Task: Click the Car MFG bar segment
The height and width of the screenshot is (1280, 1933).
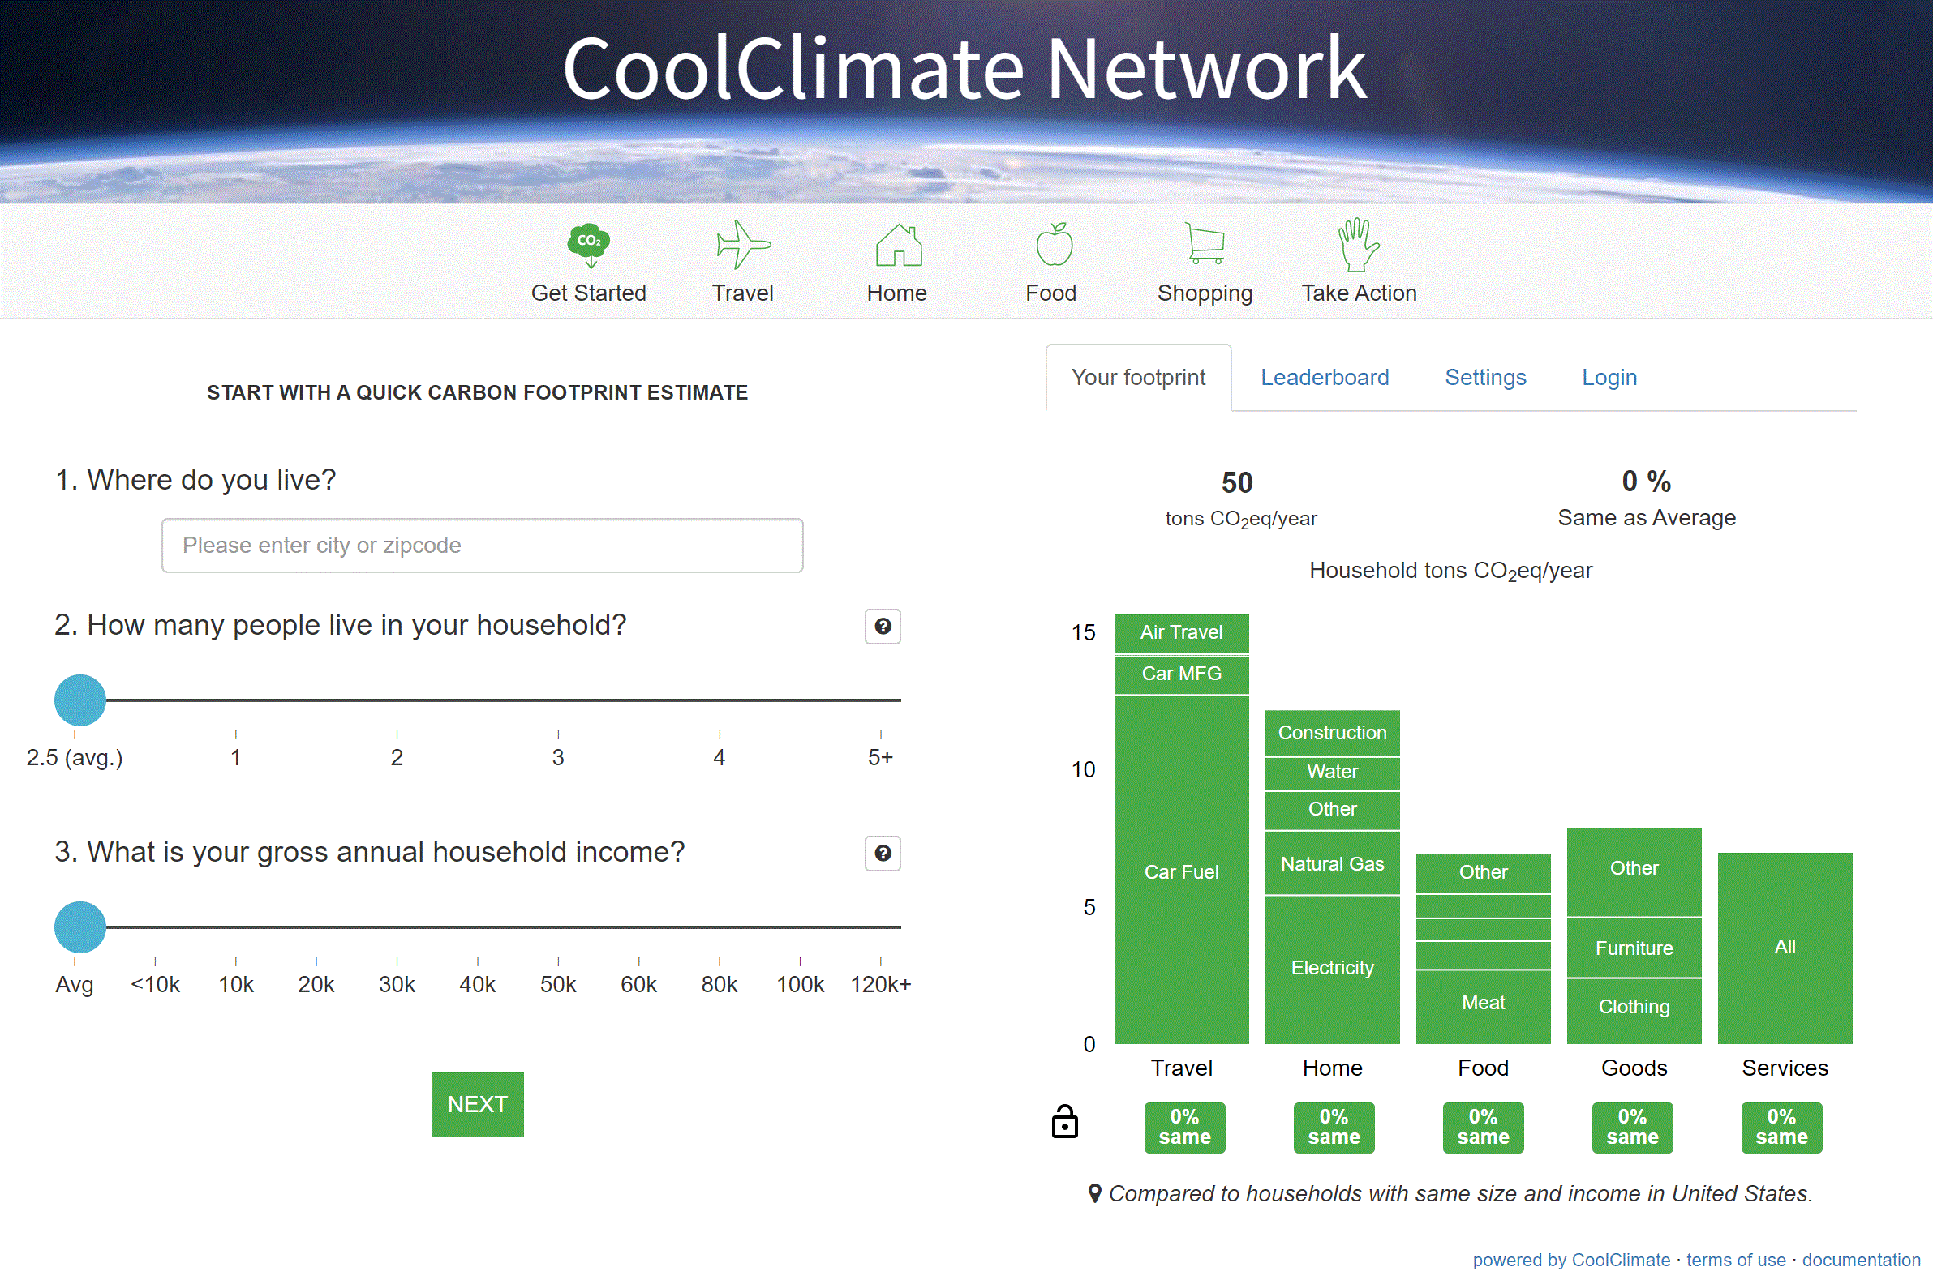Action: coord(1182,674)
